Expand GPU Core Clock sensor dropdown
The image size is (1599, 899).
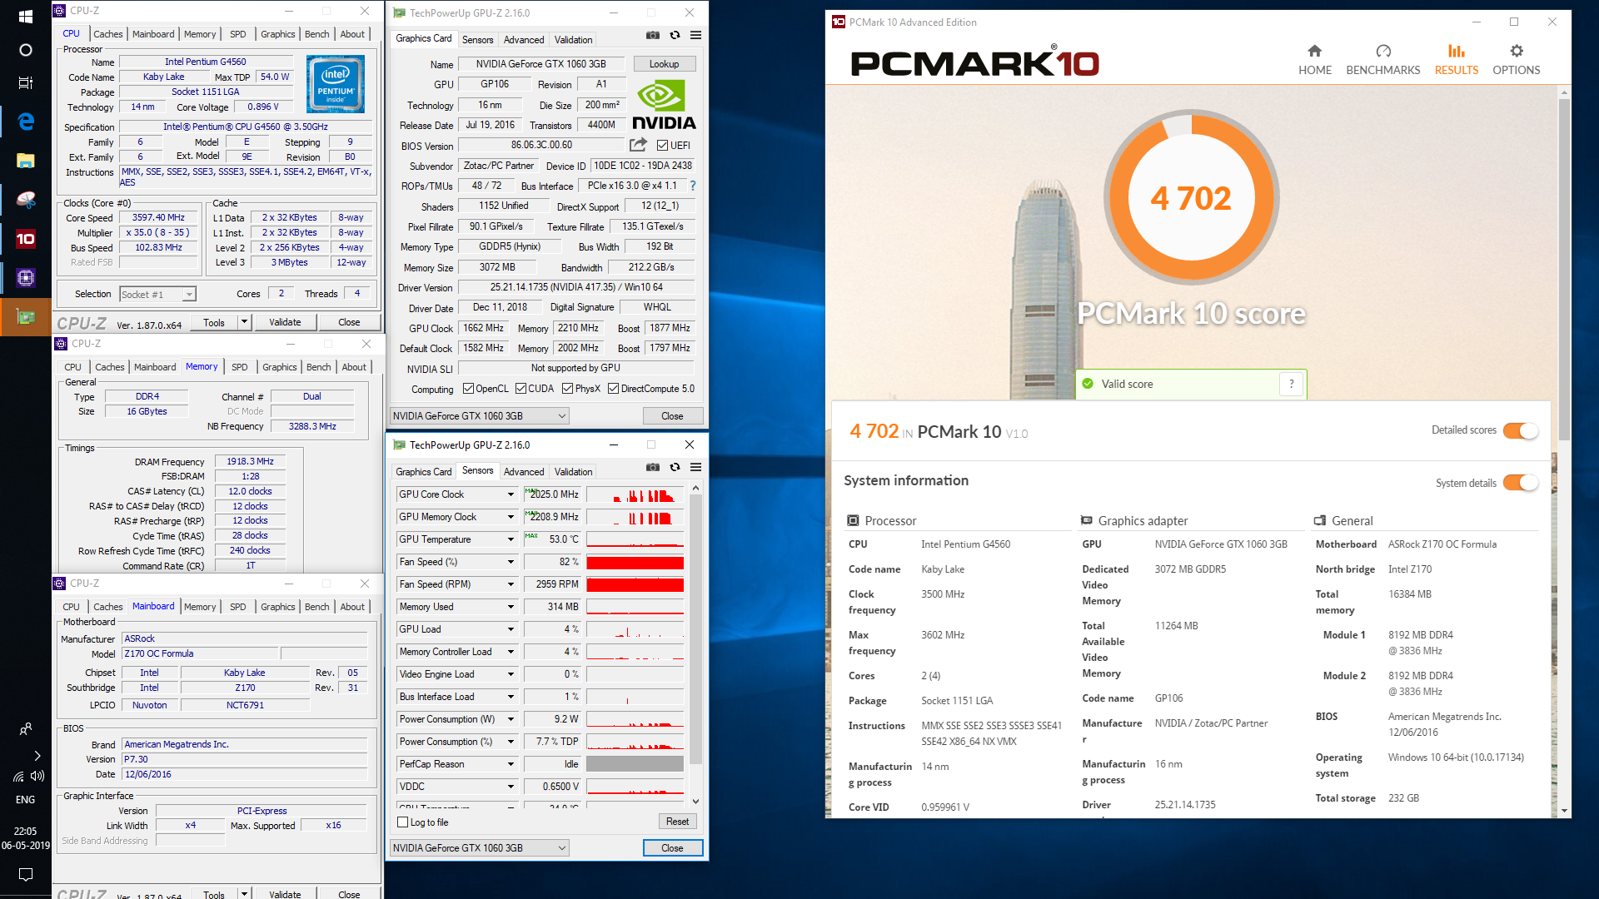pos(511,494)
